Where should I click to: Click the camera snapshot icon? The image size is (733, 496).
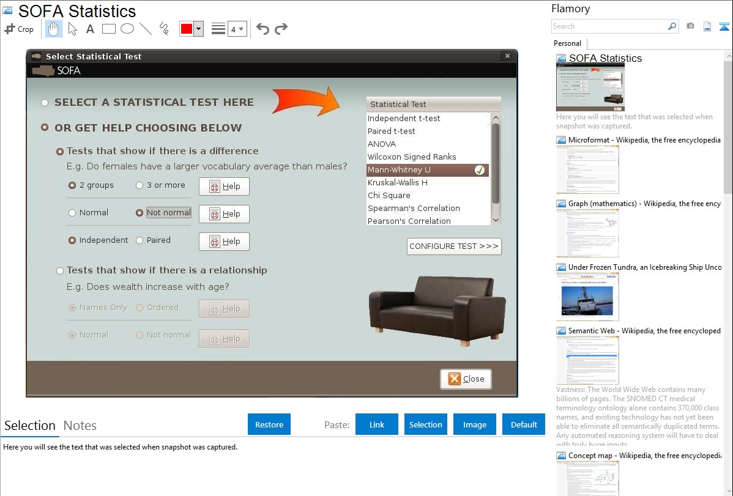pos(690,26)
